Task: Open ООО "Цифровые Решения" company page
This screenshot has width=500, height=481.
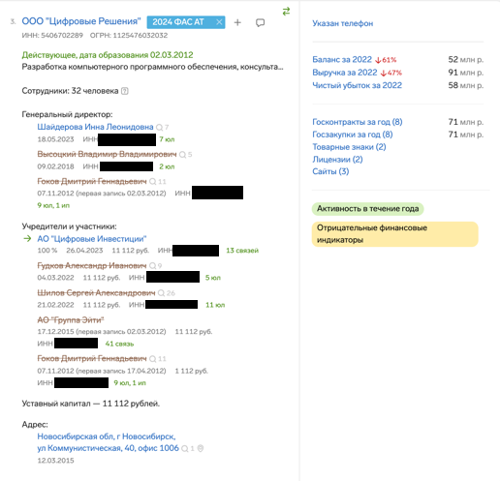Action: click(x=81, y=21)
